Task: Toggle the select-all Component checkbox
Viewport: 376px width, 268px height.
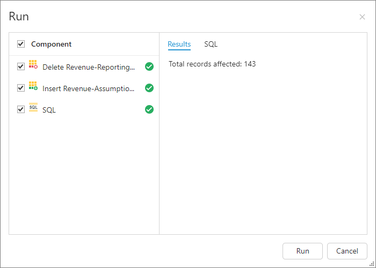Action: 21,44
